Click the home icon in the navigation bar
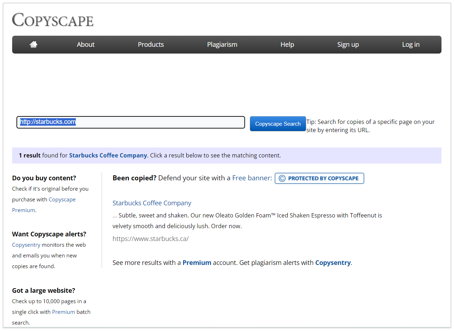 tap(33, 44)
